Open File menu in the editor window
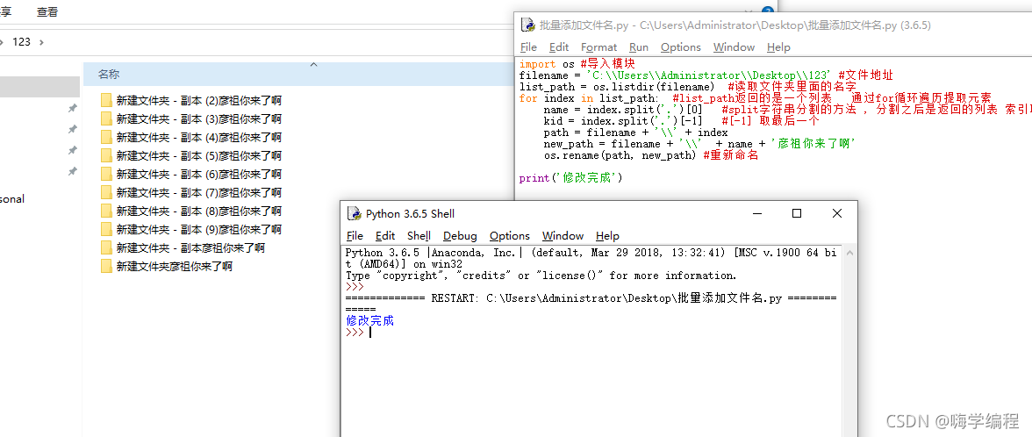 tap(528, 47)
